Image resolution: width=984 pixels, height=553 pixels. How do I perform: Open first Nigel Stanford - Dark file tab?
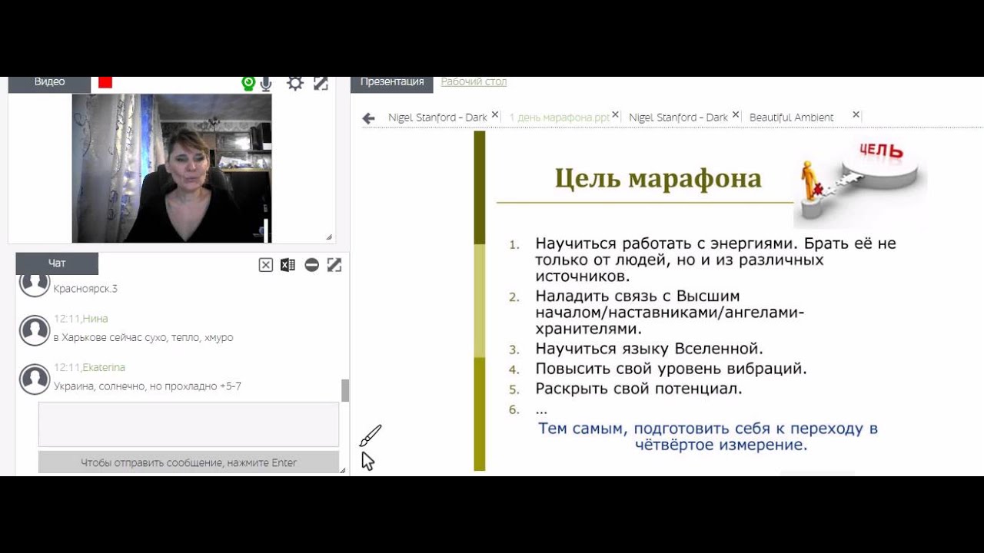pos(437,118)
